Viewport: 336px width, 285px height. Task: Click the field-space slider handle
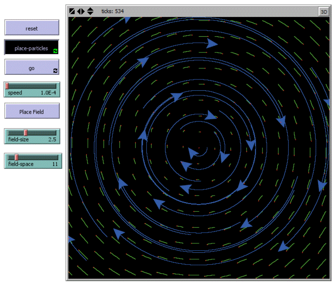tap(17, 157)
